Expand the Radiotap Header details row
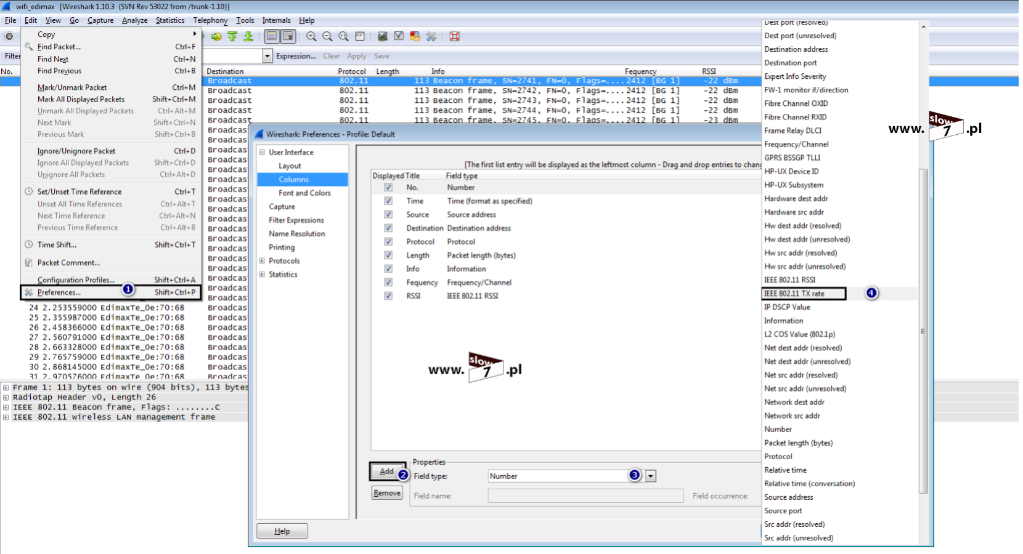The width and height of the screenshot is (1023, 554). (6, 397)
